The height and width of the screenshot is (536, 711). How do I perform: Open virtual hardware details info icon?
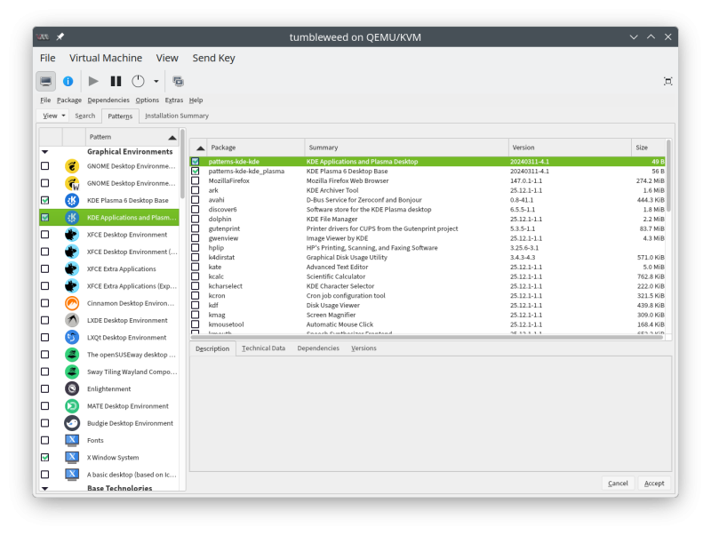click(68, 81)
